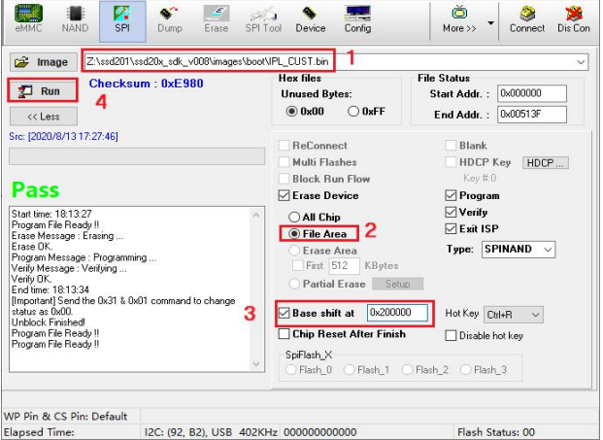Toggle the ReConnect checkbox

[x=285, y=146]
